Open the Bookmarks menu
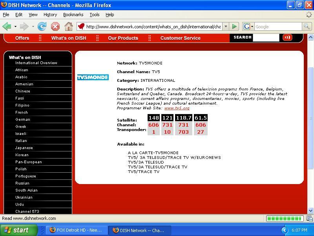The height and width of the screenshot is (236, 314). pyautogui.click(x=73, y=15)
